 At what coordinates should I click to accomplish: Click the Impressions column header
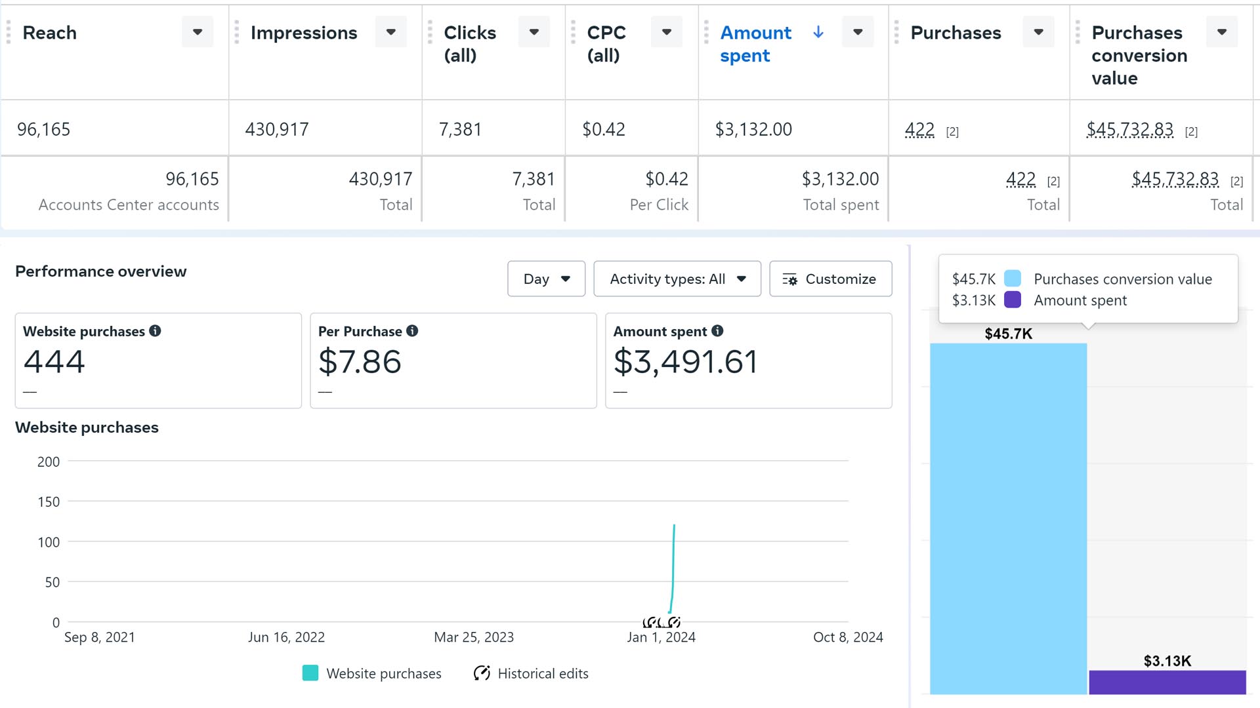[x=304, y=32]
